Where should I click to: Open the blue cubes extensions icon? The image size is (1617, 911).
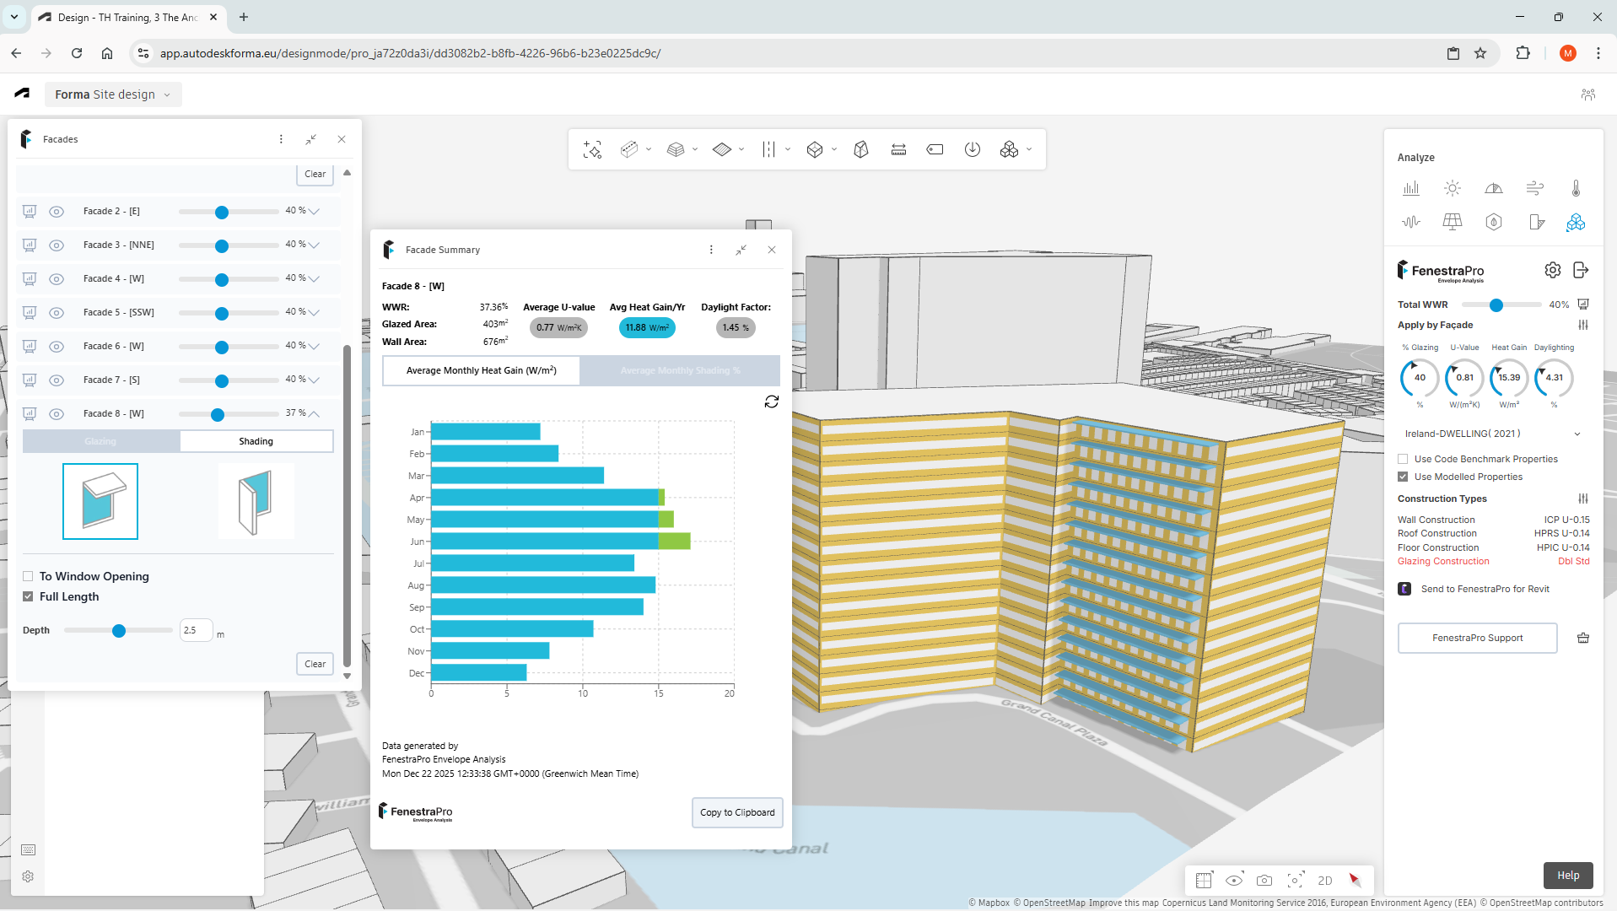click(x=1576, y=222)
